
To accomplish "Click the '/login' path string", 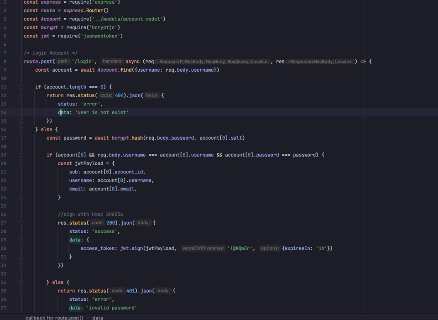I will 83,62.
